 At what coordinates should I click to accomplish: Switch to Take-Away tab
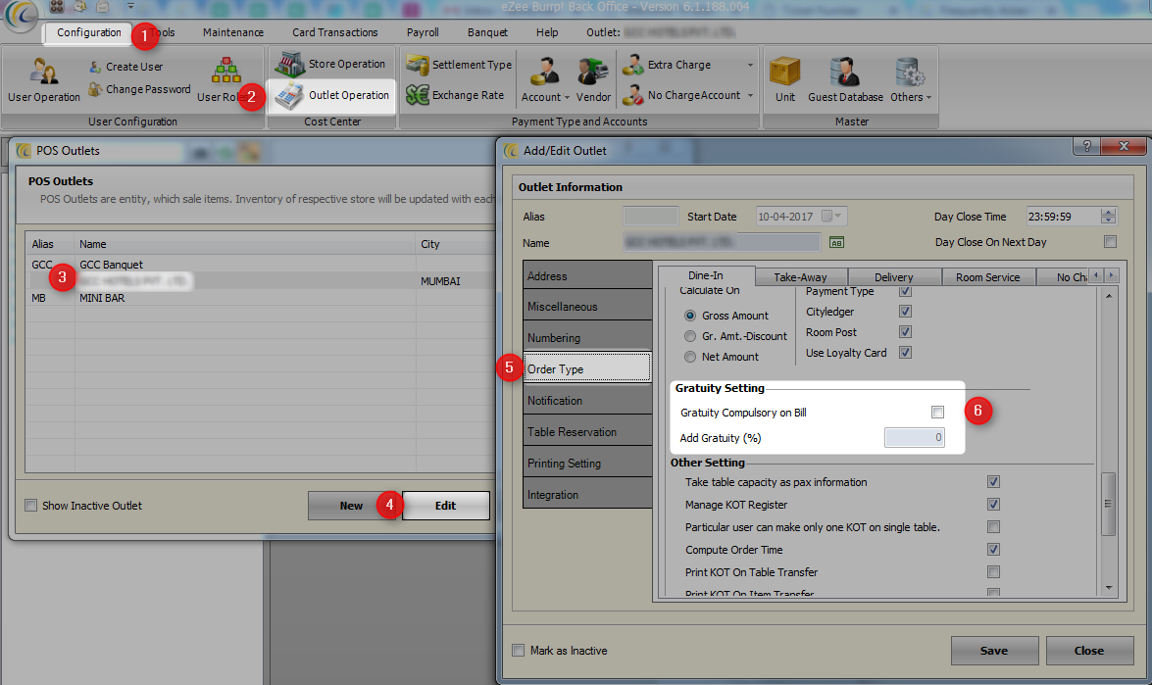800,276
